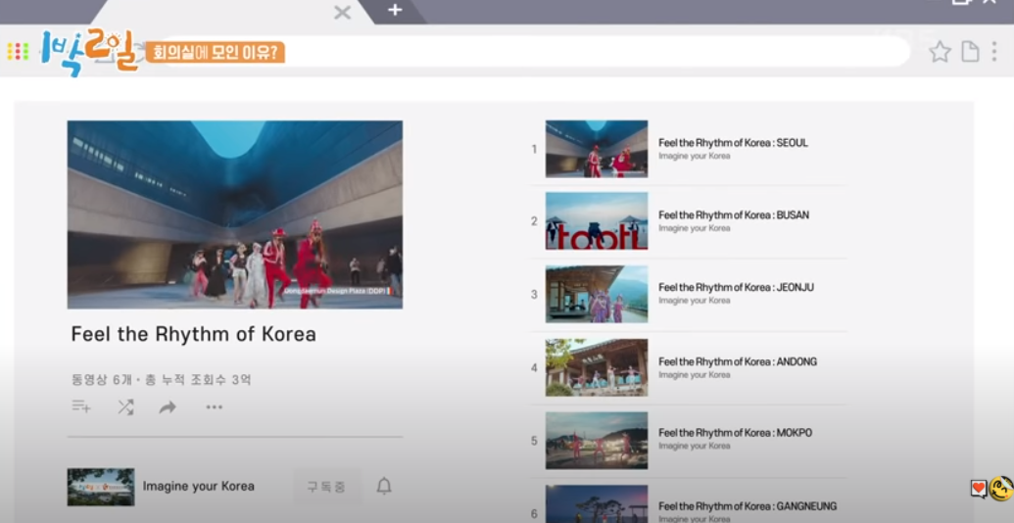Click Imagine your Korea under BUSAN video
Viewport: 1014px width, 523px height.
click(x=695, y=228)
